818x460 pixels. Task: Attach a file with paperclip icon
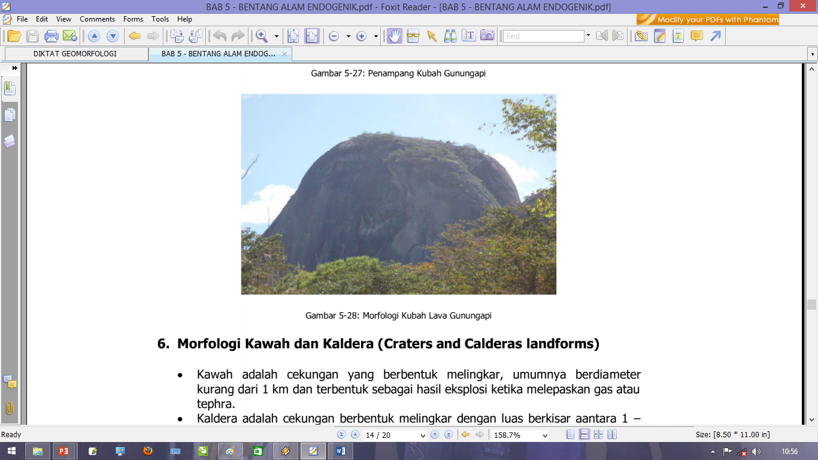click(x=641, y=36)
